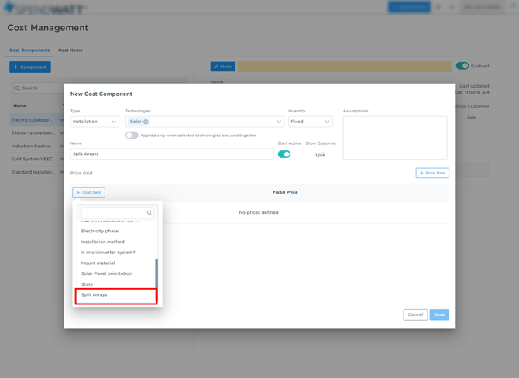Choose Solar Panel orientation option
The image size is (519, 378).
(x=107, y=273)
